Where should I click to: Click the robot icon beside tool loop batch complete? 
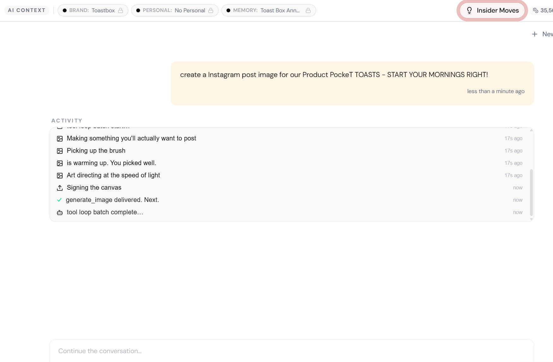(x=60, y=212)
